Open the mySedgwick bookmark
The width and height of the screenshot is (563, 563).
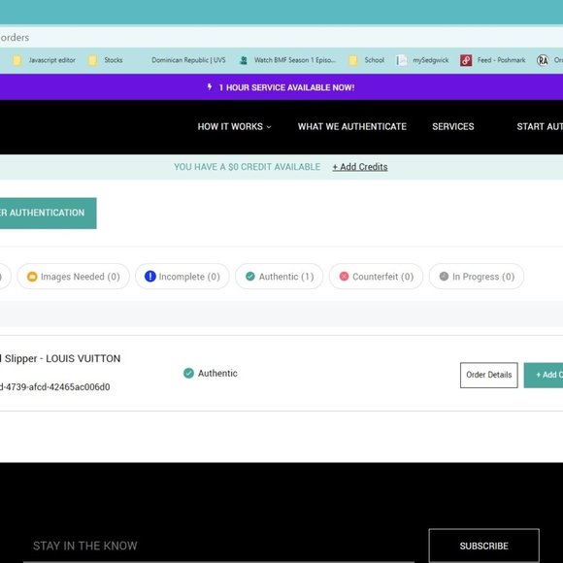(x=422, y=60)
